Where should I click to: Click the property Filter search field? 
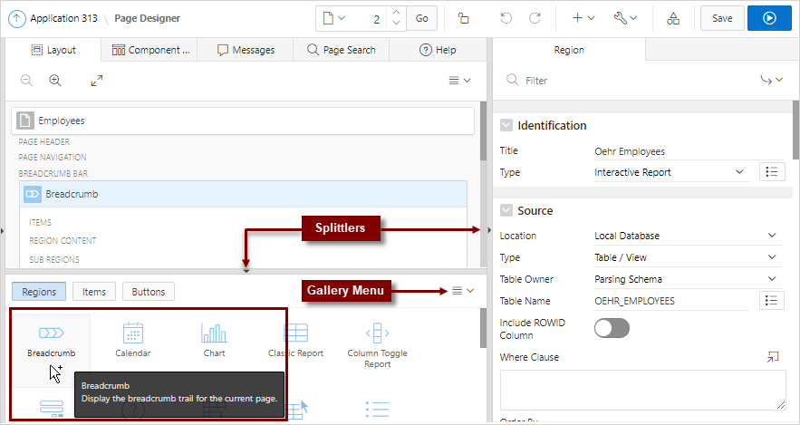[628, 81]
